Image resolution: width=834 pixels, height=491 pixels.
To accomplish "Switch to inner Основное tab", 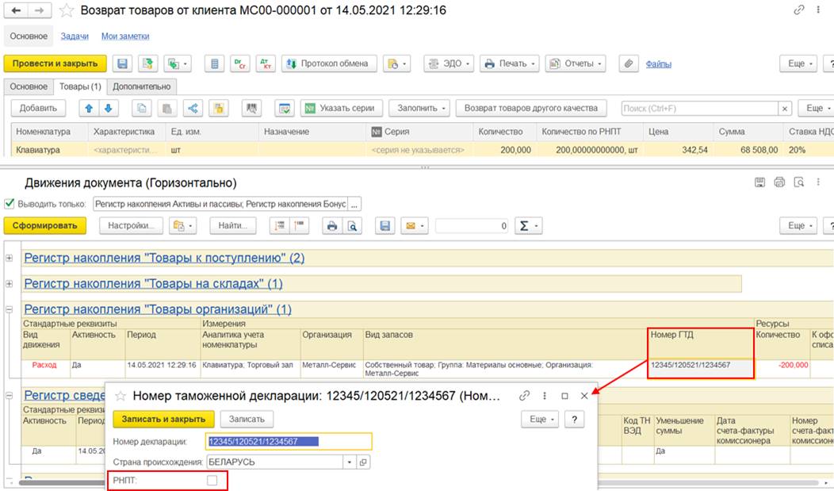I will click(29, 86).
